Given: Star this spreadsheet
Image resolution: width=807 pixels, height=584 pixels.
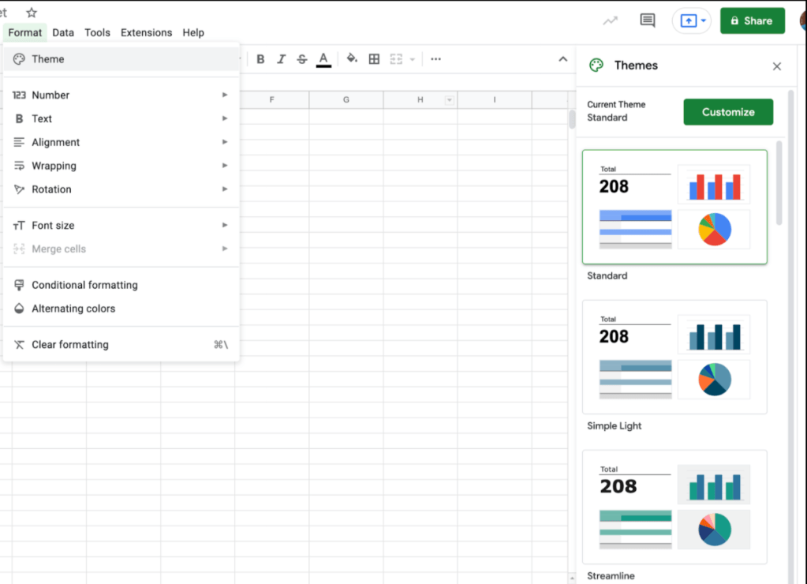Looking at the screenshot, I should tap(32, 13).
